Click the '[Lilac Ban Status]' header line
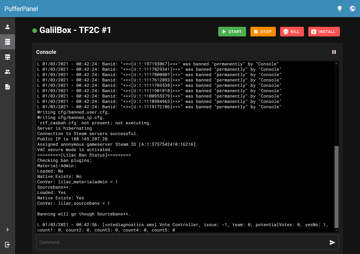The height and width of the screenshot is (254, 360). pyautogui.click(x=84, y=155)
